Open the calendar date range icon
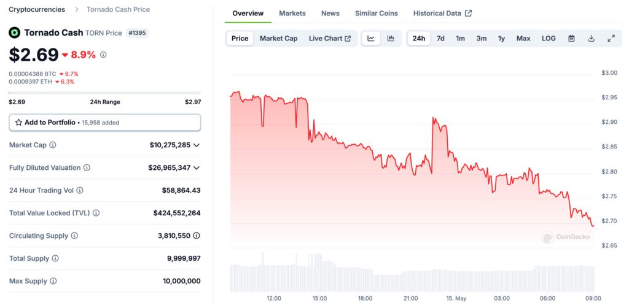This screenshot has width=629, height=303. 571,38
